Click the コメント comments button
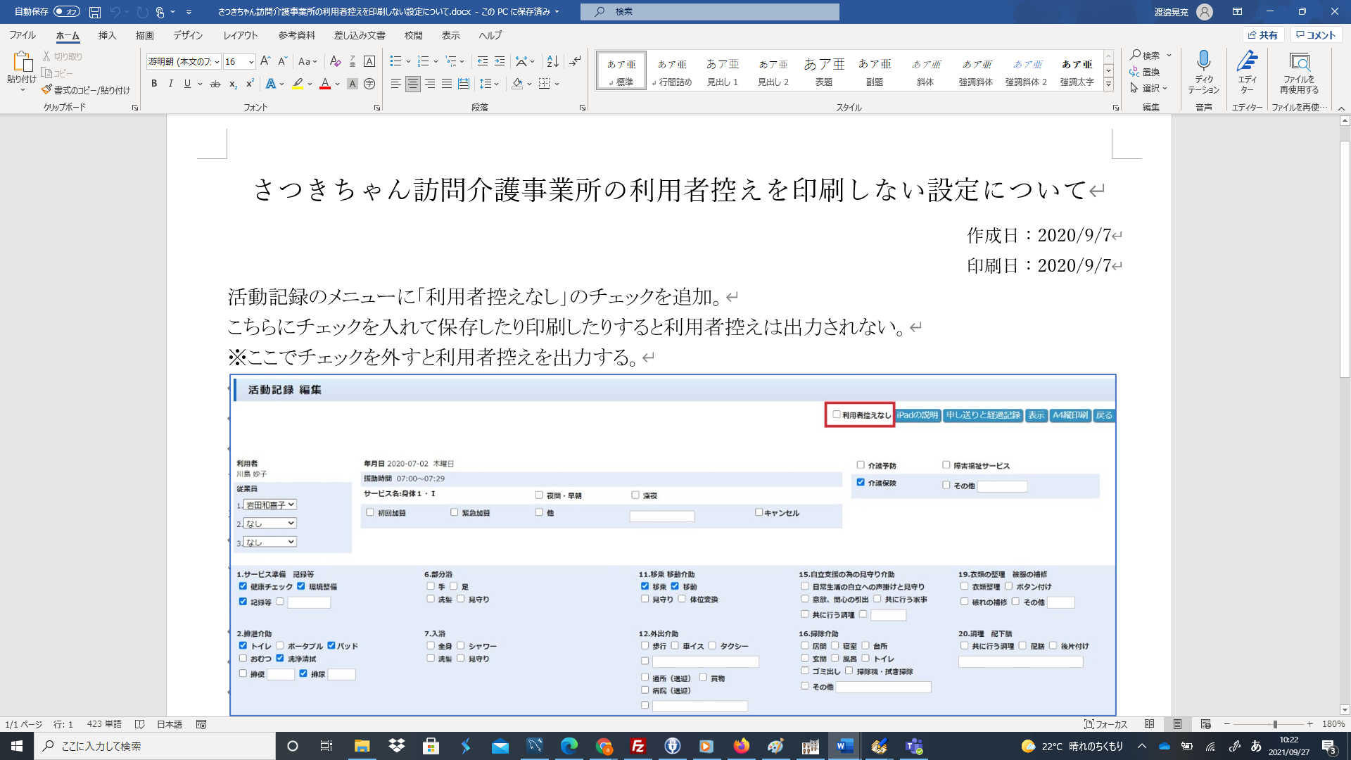1351x760 pixels. pos(1316,35)
